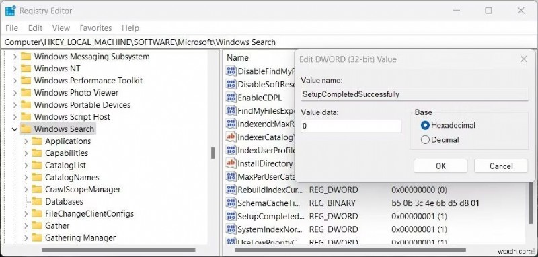Open the Help menu
538x257 pixels.
pyautogui.click(x=130, y=28)
